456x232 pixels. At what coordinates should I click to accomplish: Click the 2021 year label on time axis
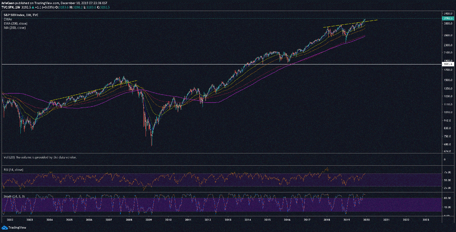point(386,220)
